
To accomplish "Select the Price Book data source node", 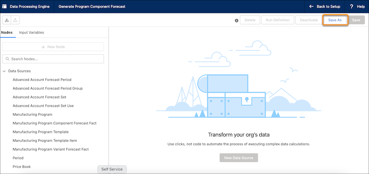I will pyautogui.click(x=22, y=167).
